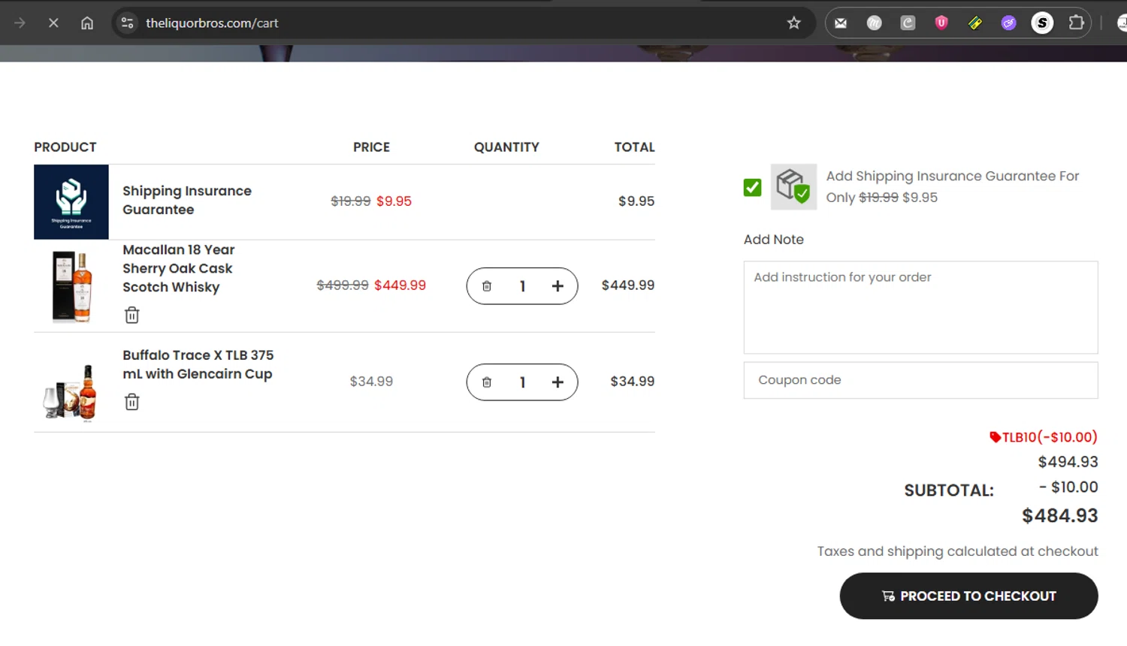The width and height of the screenshot is (1127, 646).
Task: Click the - $10.00 discount amount
Action: click(1068, 488)
